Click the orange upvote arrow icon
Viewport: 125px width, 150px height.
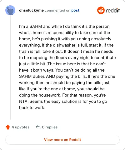coord(8,127)
